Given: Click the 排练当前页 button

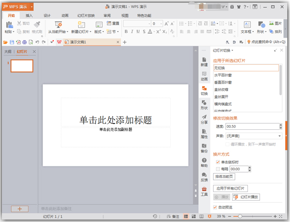Looking at the screenshot, I should pyautogui.click(x=224, y=177).
